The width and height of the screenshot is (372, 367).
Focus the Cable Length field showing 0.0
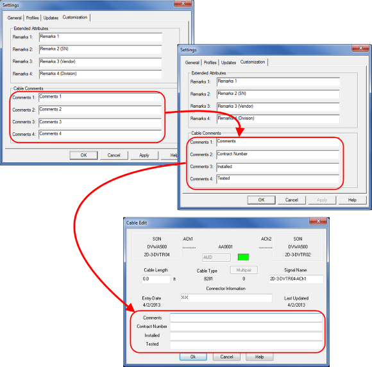point(156,279)
